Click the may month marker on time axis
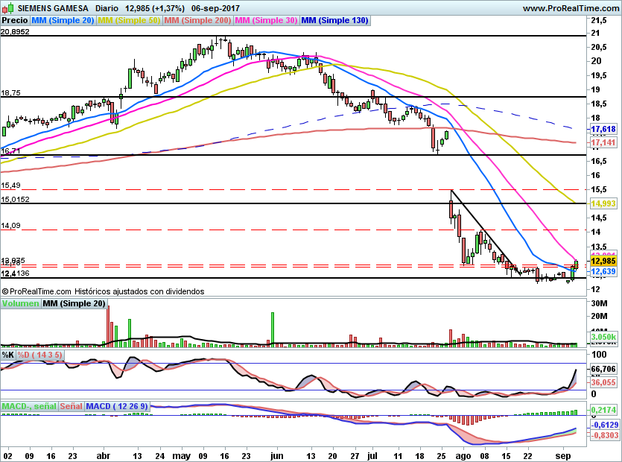This screenshot has width=622, height=462. point(181,456)
